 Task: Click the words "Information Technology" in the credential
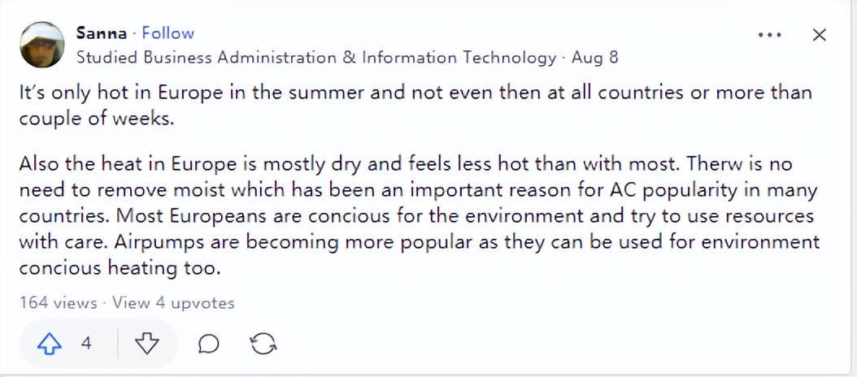pyautogui.click(x=459, y=58)
